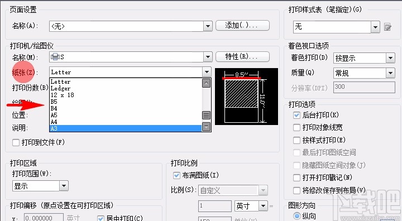Collapse the paper size dropdown arrow
The width and height of the screenshot is (402, 221).
coord(207,73)
